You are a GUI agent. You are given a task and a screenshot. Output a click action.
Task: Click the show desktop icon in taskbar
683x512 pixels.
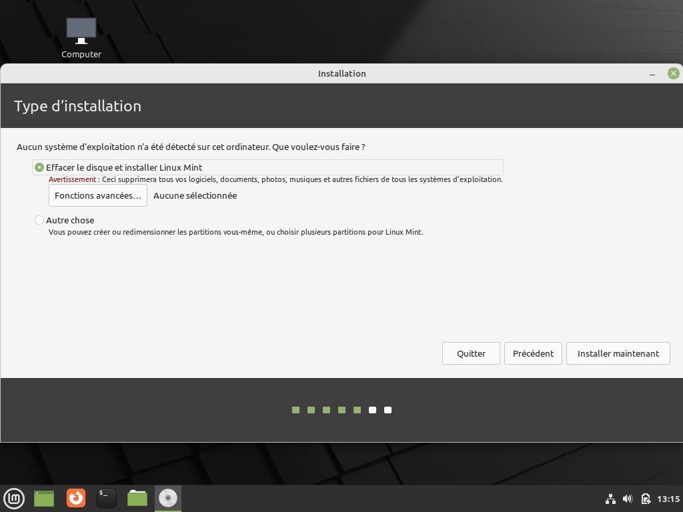(x=44, y=499)
